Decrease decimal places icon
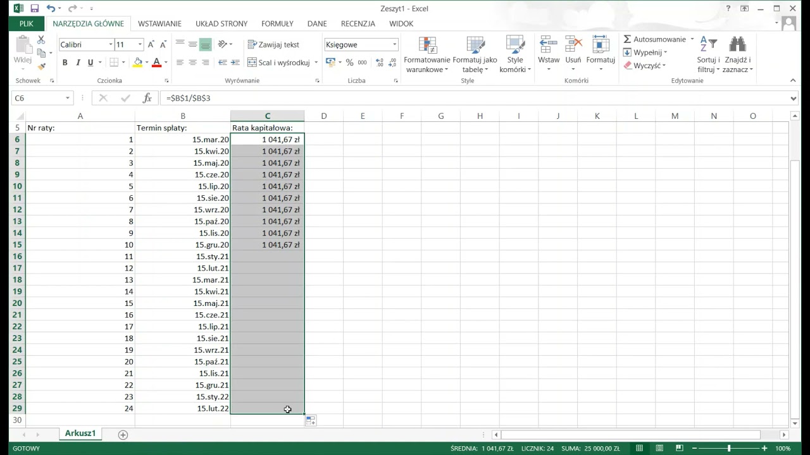This screenshot has width=810, height=455. click(x=393, y=63)
